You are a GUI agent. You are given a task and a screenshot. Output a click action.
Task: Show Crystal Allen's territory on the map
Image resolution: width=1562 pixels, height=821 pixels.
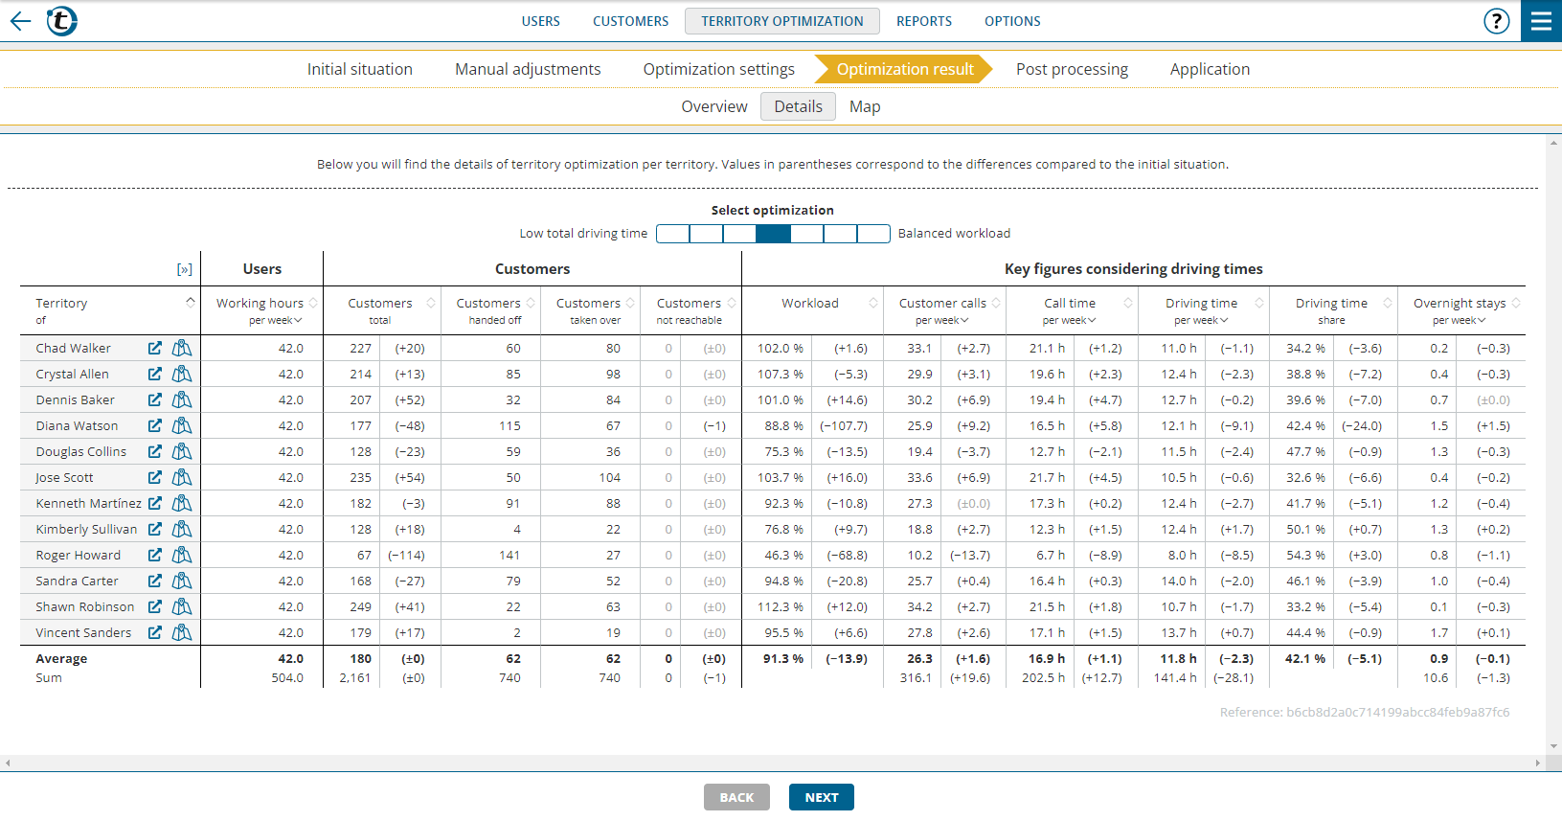(182, 374)
